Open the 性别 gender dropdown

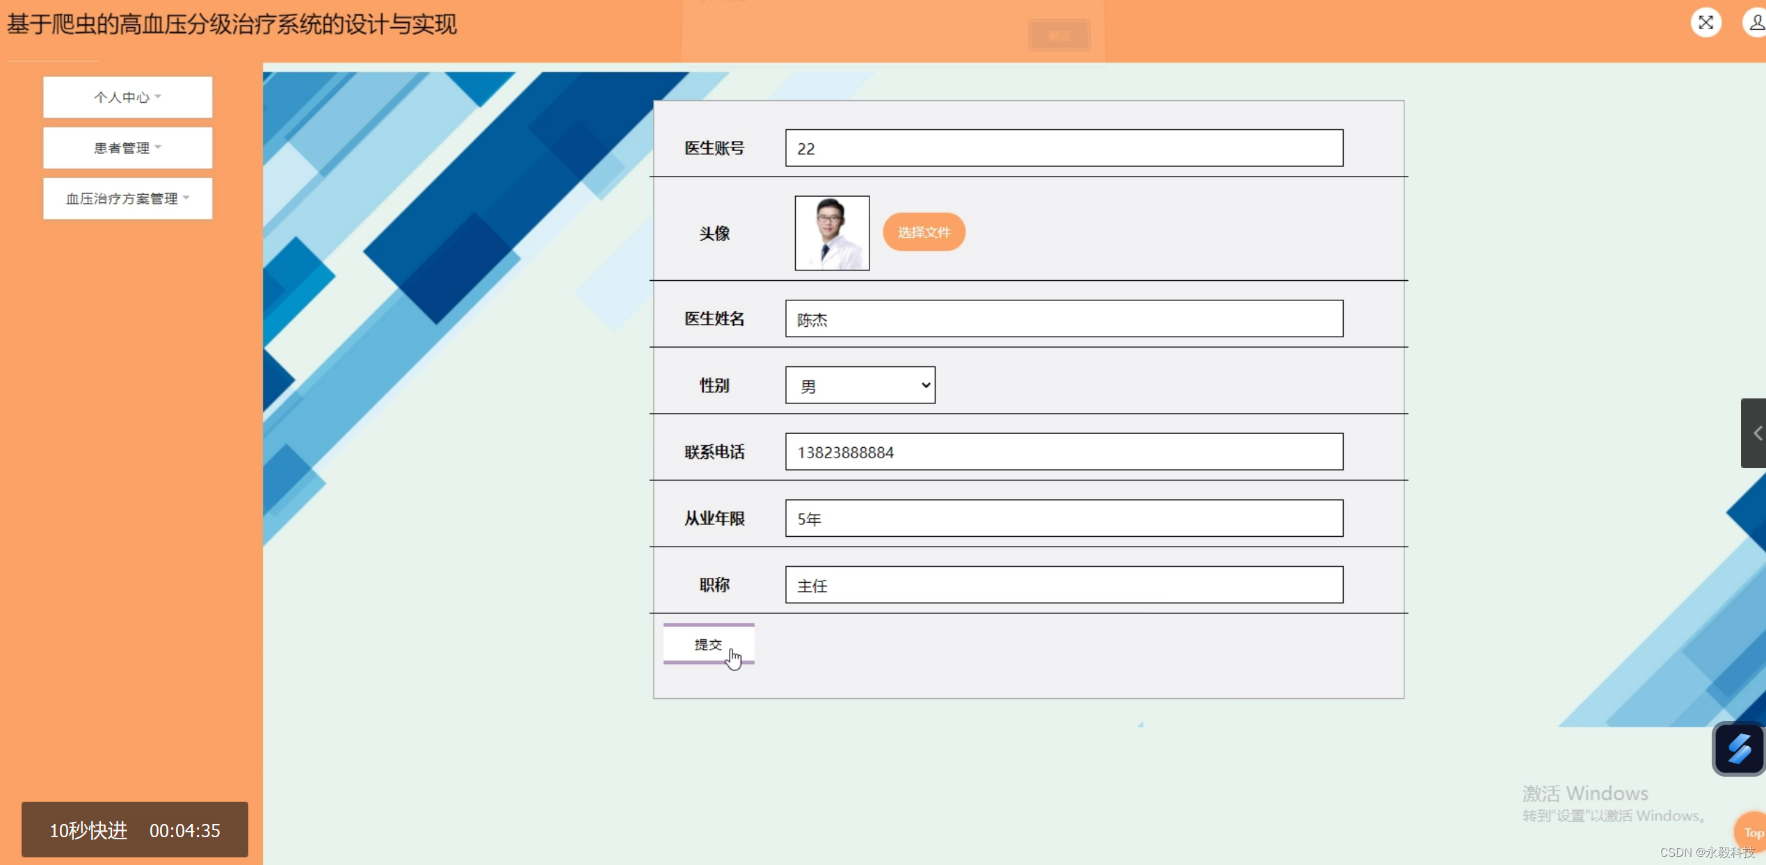coord(860,385)
